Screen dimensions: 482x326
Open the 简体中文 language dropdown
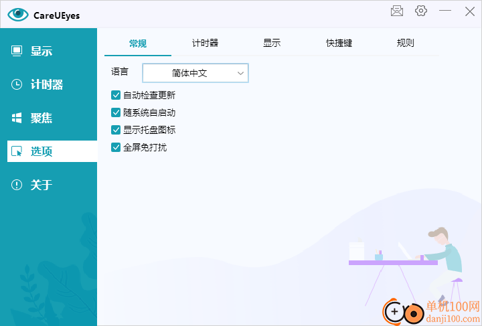point(195,73)
